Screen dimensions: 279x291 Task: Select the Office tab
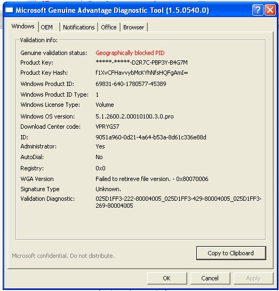click(x=109, y=27)
